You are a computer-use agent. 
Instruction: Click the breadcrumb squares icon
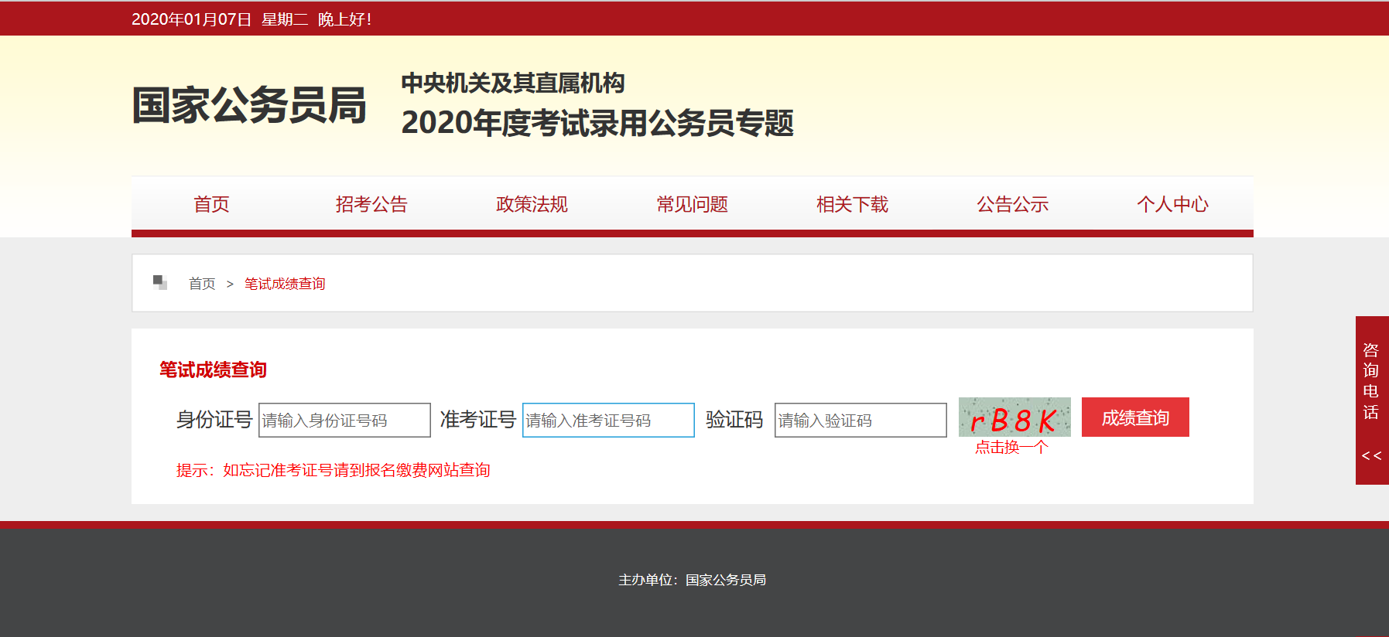pos(160,282)
